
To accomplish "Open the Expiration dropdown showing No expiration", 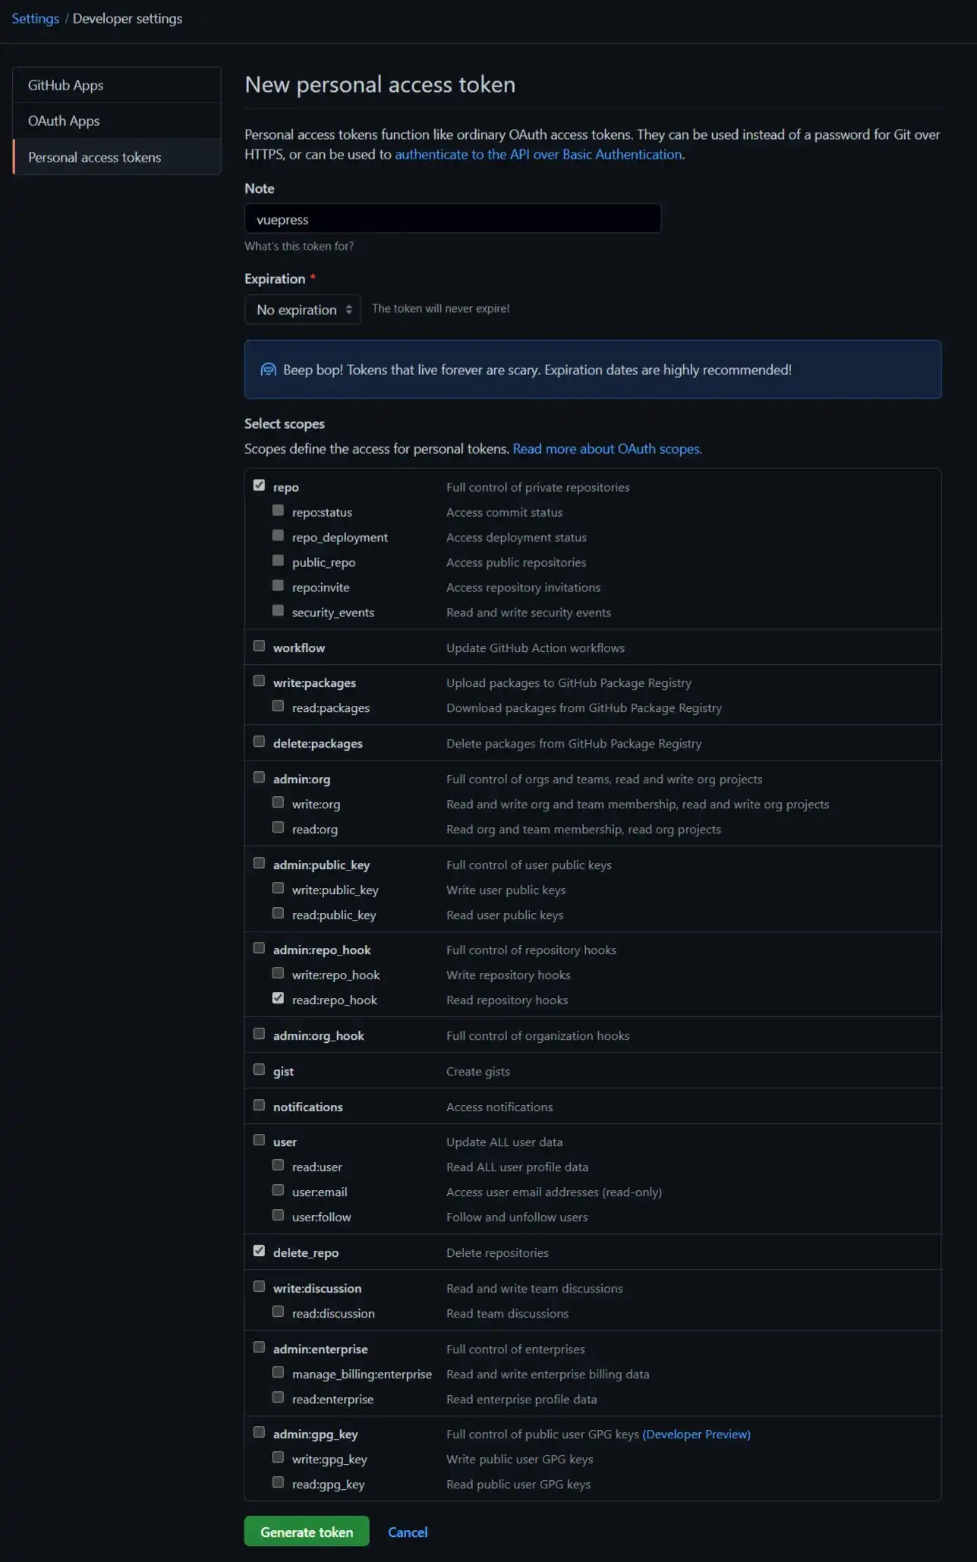I will (302, 310).
